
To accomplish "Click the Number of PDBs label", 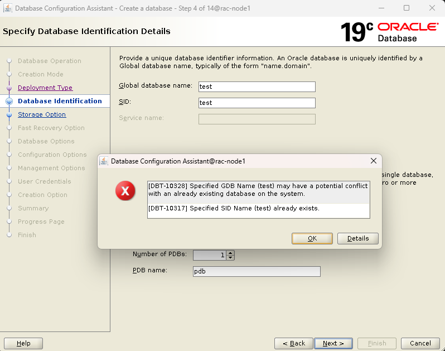I will [x=160, y=254].
